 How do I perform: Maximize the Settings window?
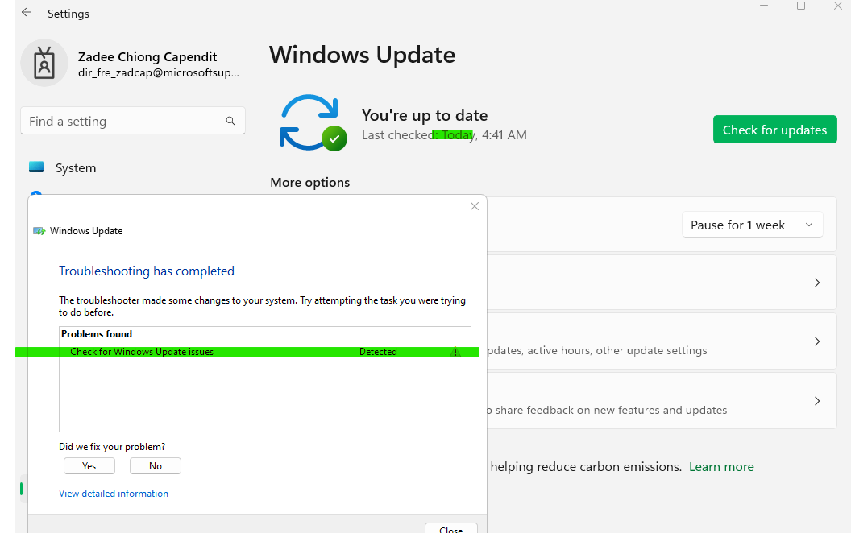point(800,6)
